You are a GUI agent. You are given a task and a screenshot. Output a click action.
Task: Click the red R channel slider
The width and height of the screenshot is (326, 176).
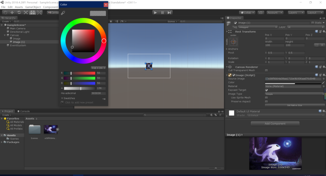[x=79, y=73]
